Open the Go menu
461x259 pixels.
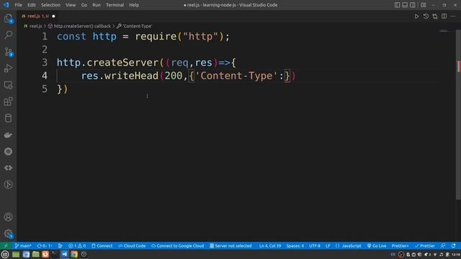[x=84, y=5]
